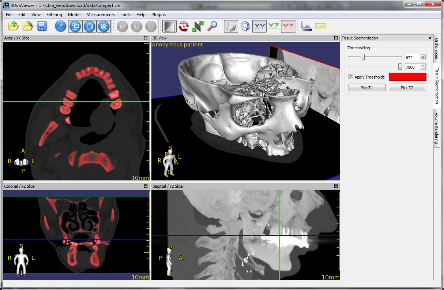Decrease the 7000 threshold value spinner
Image resolution: width=444 pixels, height=290 pixels.
pos(423,69)
